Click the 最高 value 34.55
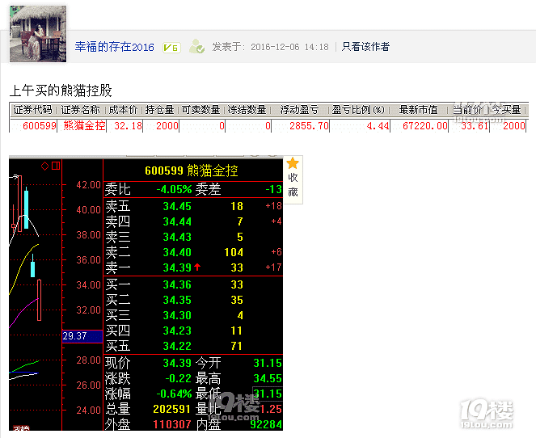 pyautogui.click(x=268, y=378)
